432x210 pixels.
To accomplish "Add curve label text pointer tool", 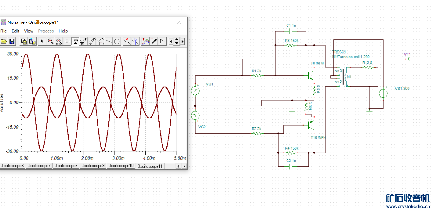I will 83,41.
